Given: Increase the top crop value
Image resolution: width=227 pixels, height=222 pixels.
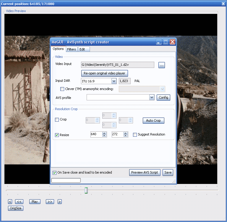Looking at the screenshot, I should 113,114.
